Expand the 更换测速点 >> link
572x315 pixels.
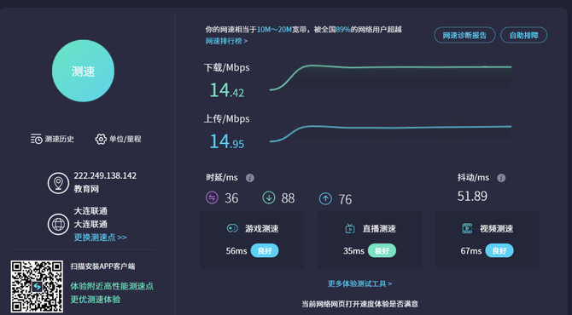[101, 238]
